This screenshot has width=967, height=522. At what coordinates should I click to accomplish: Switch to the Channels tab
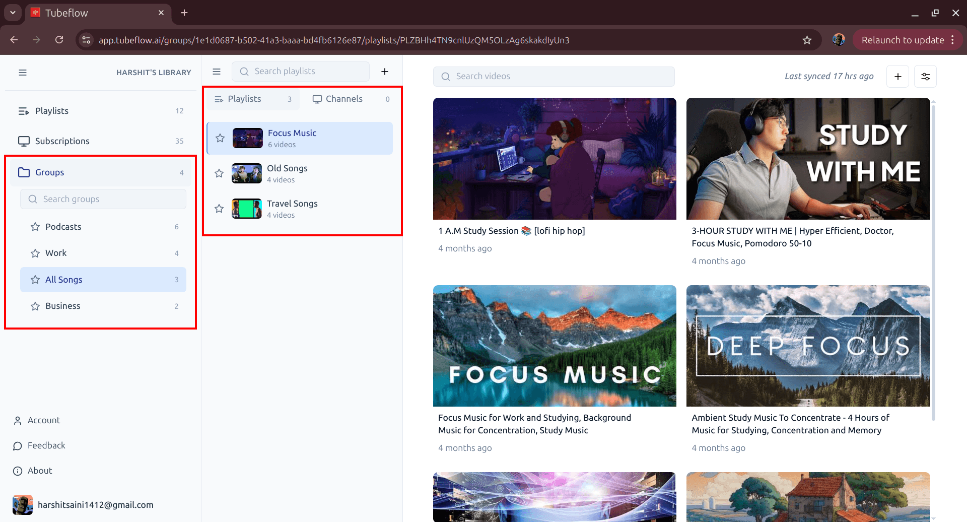click(344, 99)
